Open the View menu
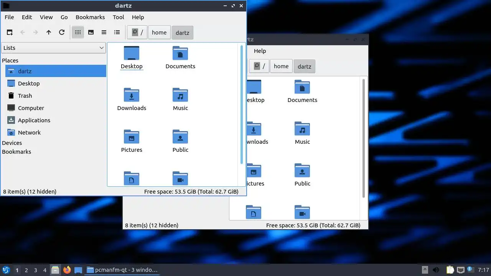Screen dimensions: 491x276 (x=46, y=17)
